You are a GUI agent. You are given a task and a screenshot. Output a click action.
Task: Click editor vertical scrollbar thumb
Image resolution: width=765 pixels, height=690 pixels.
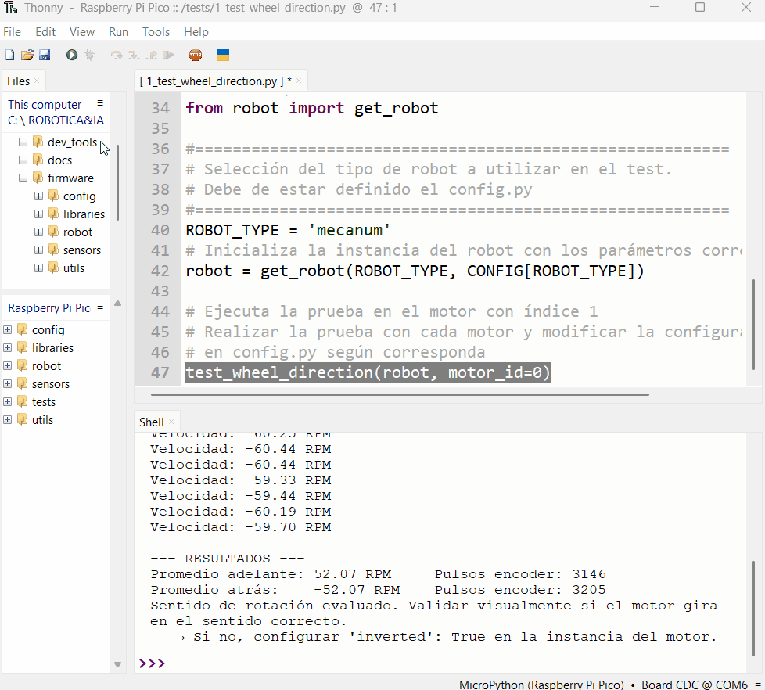(754, 325)
